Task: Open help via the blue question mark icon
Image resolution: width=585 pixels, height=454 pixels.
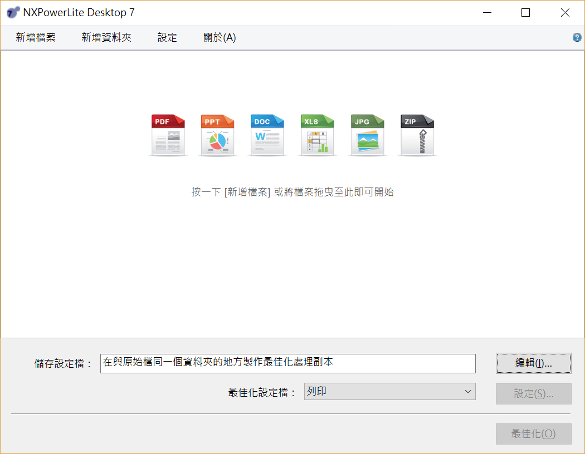Action: pos(577,38)
